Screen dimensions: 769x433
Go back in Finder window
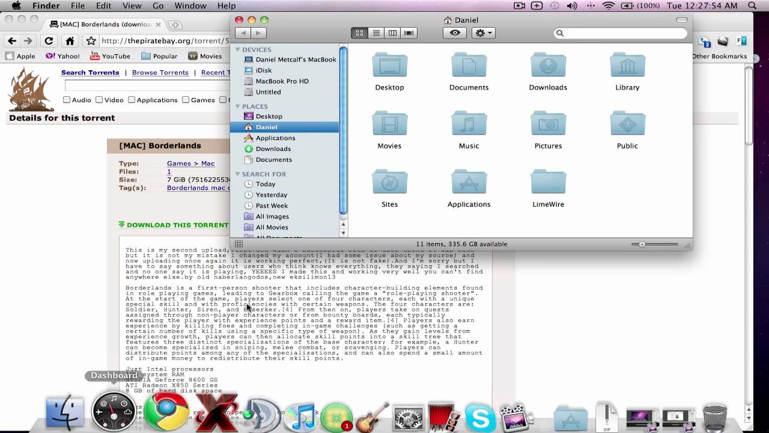point(243,33)
